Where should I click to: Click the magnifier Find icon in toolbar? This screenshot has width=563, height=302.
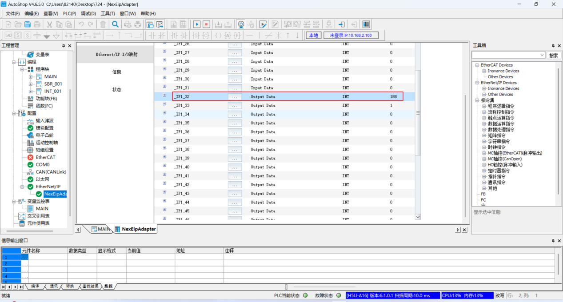point(115,24)
